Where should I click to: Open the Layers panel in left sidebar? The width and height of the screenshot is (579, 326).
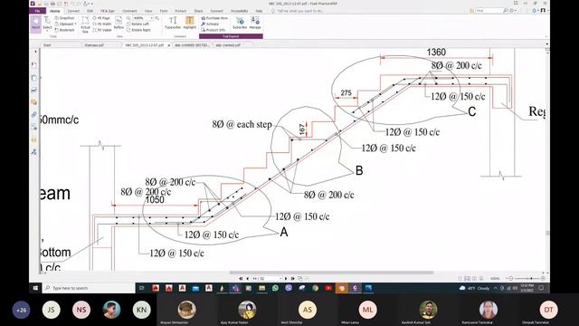[x=34, y=90]
